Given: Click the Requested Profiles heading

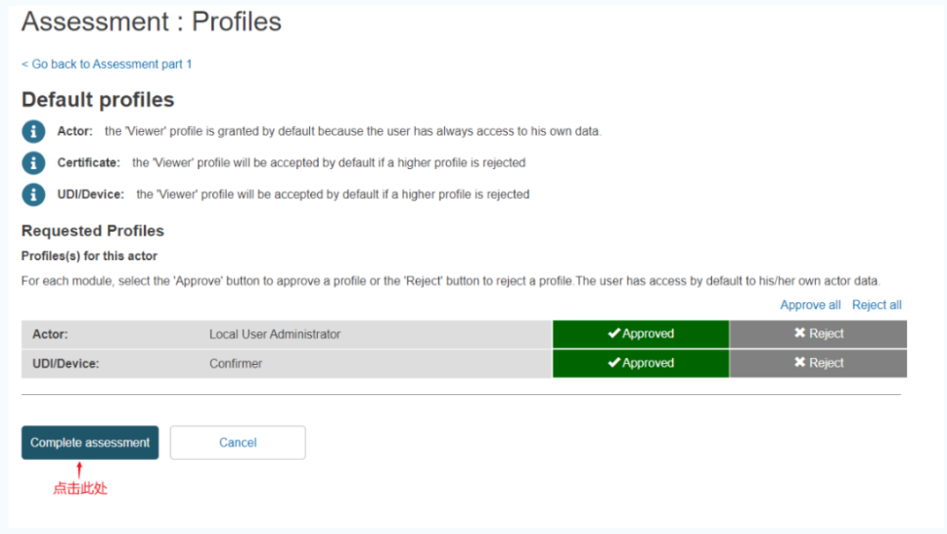Looking at the screenshot, I should tap(93, 231).
